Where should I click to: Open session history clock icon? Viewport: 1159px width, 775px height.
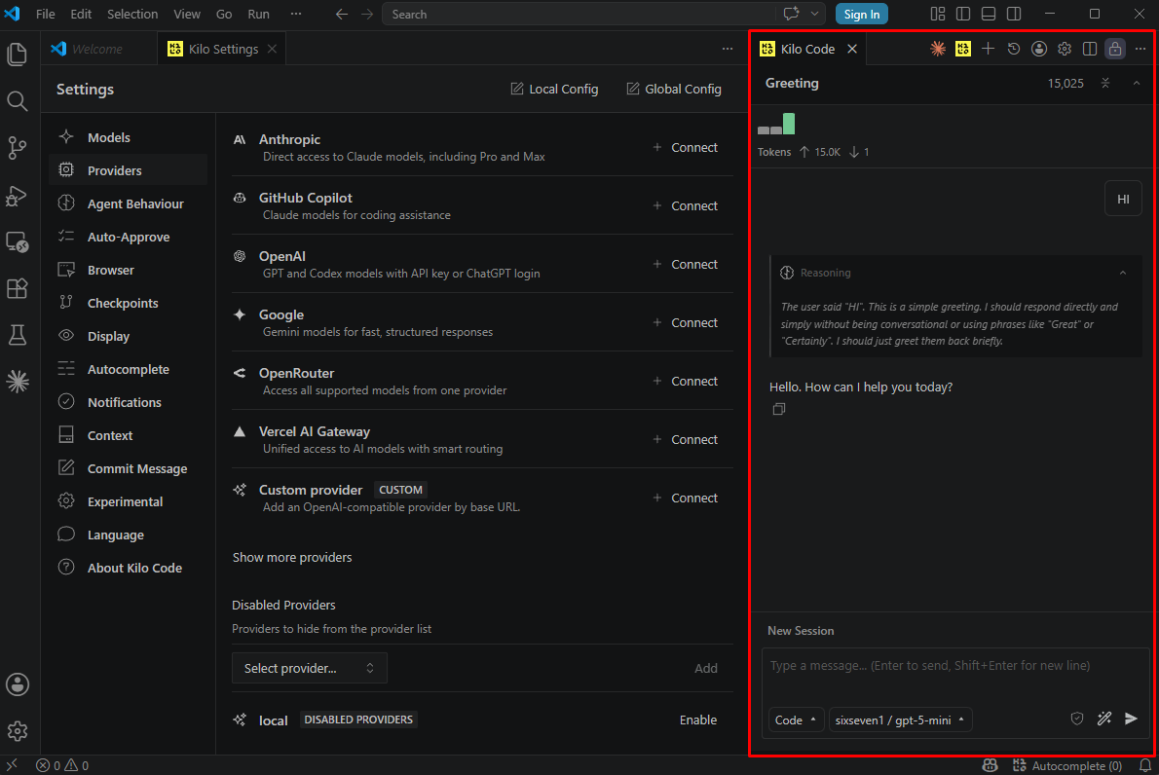(1013, 49)
